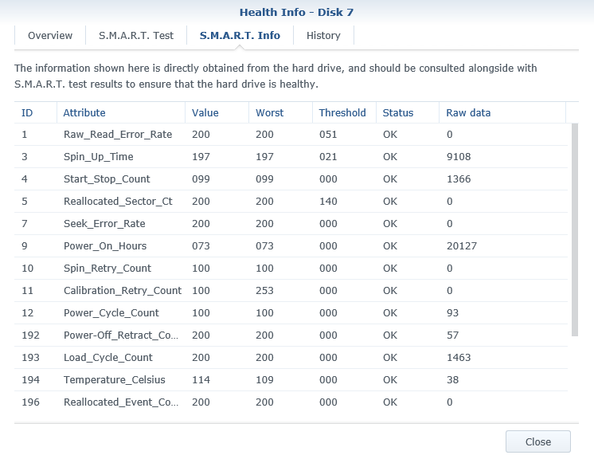Click threshold value 021
The height and width of the screenshot is (459, 594).
[x=328, y=157]
